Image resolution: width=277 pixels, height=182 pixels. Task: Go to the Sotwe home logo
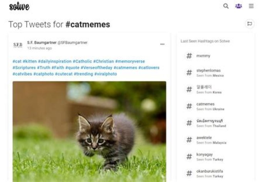(19, 7)
